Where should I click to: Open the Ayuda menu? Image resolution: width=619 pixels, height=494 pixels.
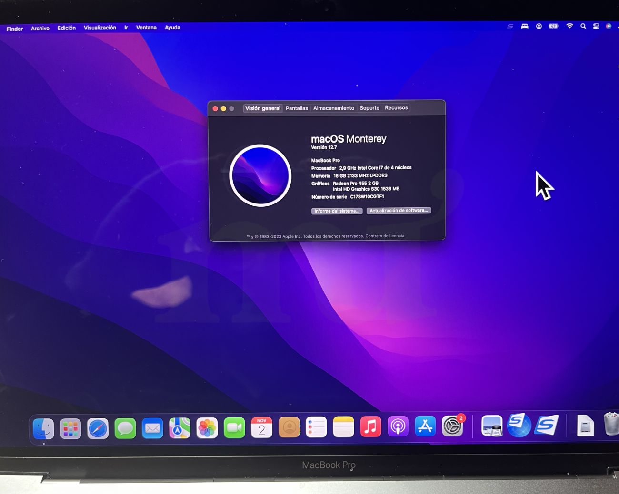(172, 28)
